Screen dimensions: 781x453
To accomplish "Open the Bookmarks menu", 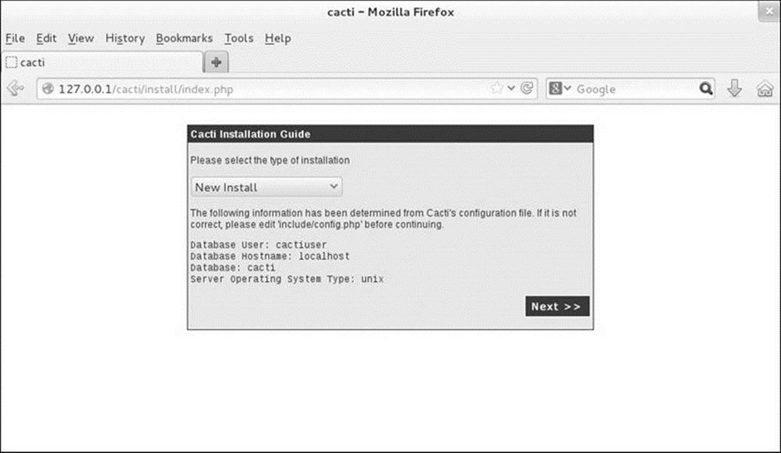I will click(184, 38).
